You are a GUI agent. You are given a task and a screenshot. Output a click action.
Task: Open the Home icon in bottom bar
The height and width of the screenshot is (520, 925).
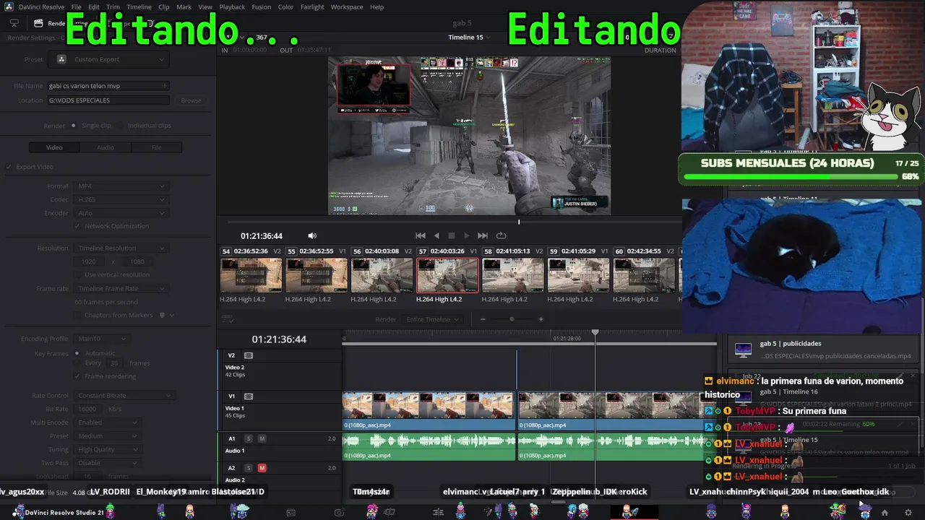885,513
